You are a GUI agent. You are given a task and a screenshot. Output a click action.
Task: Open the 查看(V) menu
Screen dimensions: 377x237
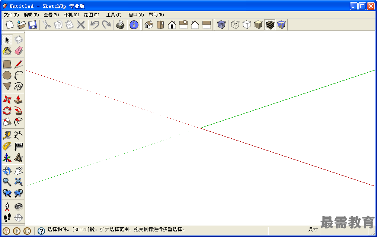[x=51, y=15]
